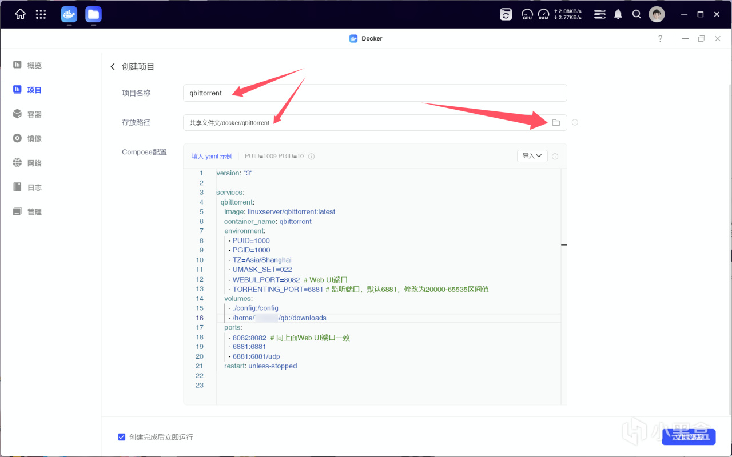The image size is (732, 457).
Task: Close the Docker window
Action: (x=717, y=39)
